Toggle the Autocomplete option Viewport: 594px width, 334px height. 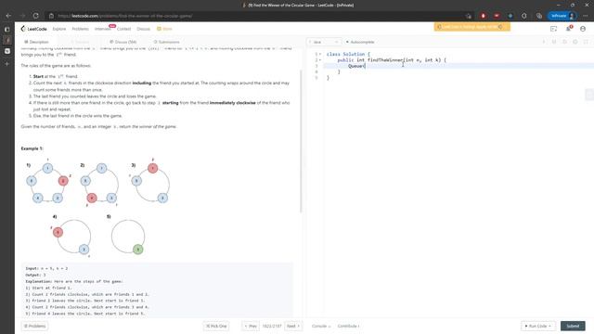click(x=360, y=42)
